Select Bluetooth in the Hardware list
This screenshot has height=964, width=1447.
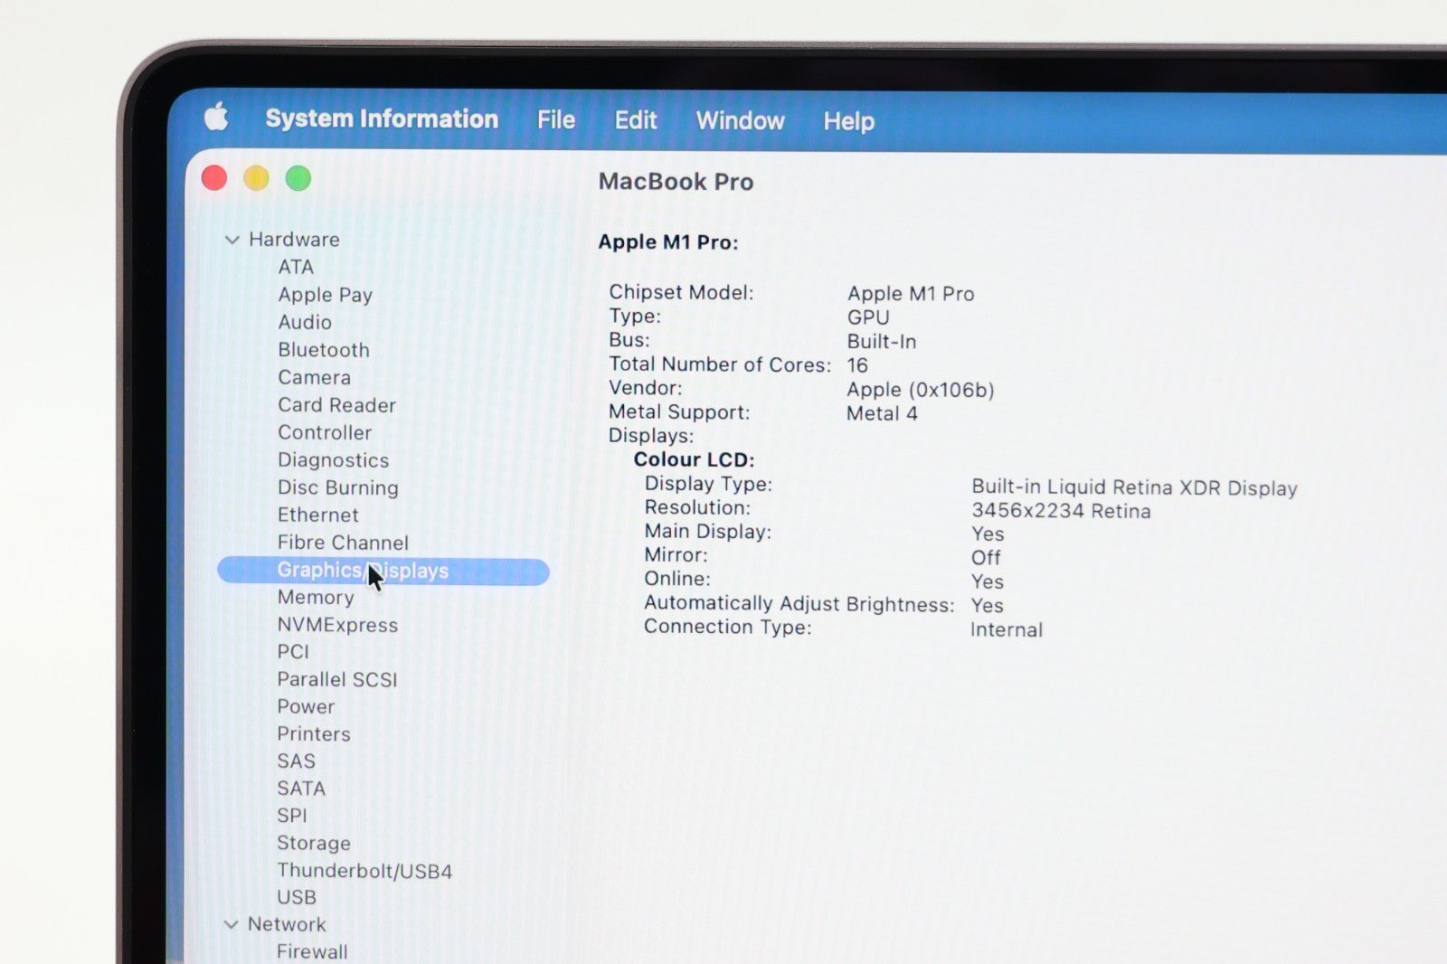pyautogui.click(x=323, y=350)
